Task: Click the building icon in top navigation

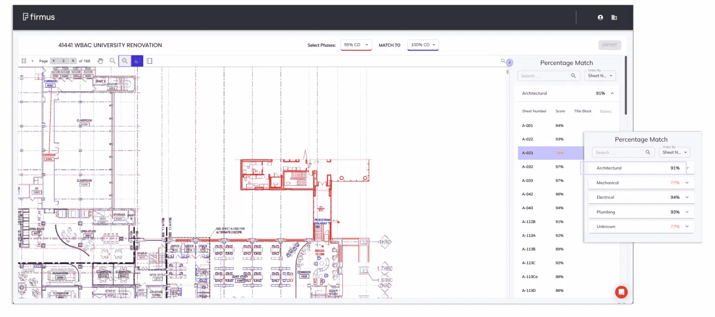Action: coord(614,17)
